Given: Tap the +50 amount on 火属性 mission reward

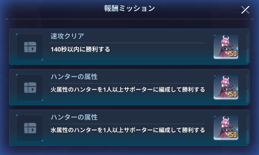Looking at the screenshot, I should coord(232,95).
